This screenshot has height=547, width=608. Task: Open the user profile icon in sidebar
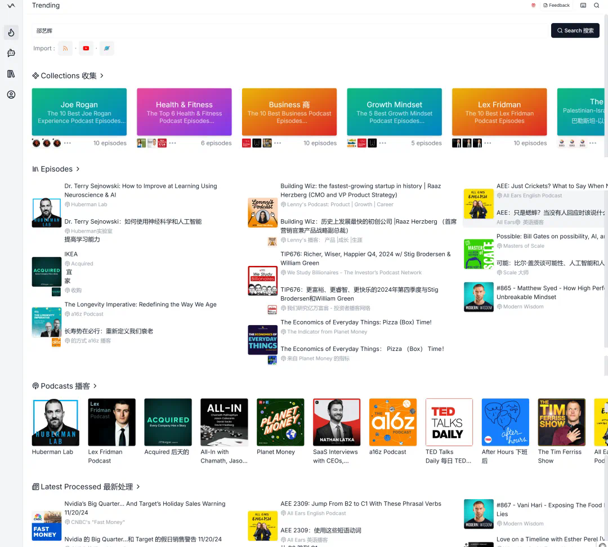[x=11, y=94]
